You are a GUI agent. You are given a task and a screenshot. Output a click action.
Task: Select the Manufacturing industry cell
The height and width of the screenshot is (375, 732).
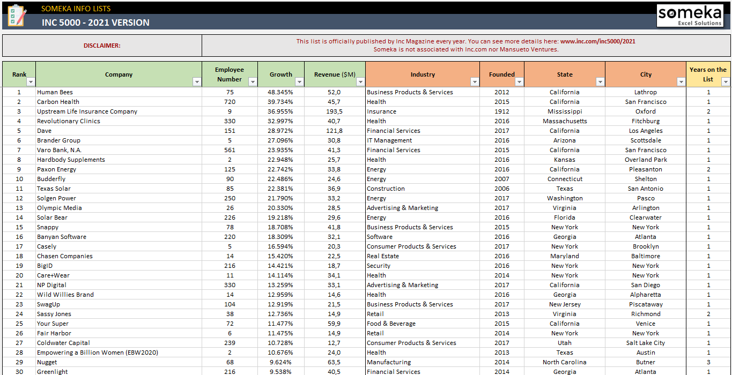pos(423,362)
